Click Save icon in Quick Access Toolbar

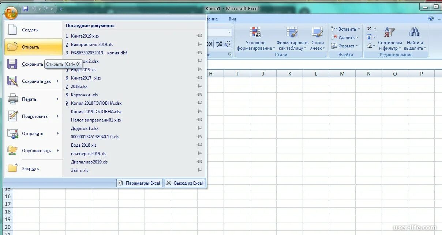point(25,9)
